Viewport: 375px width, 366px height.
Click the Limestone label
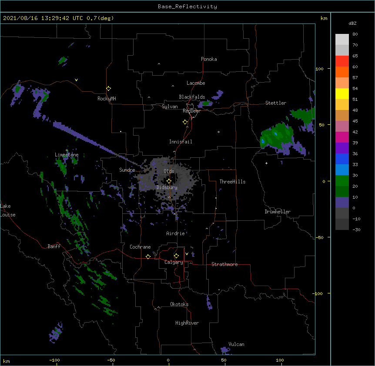67,155
